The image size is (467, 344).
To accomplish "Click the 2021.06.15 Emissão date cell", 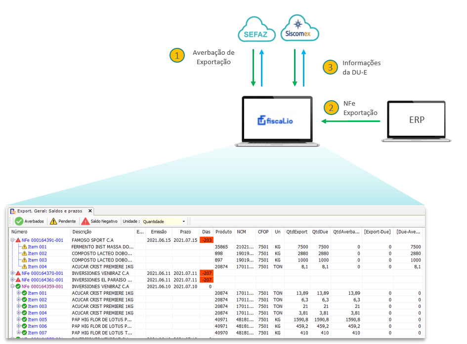I will [159, 240].
